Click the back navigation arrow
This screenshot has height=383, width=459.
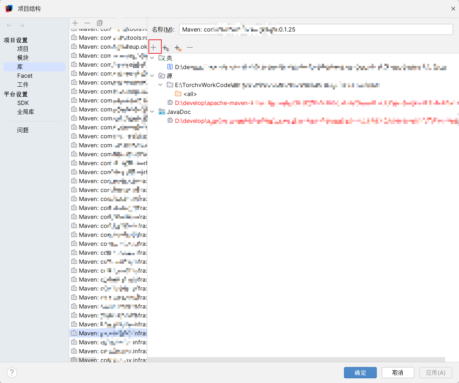coord(10,25)
